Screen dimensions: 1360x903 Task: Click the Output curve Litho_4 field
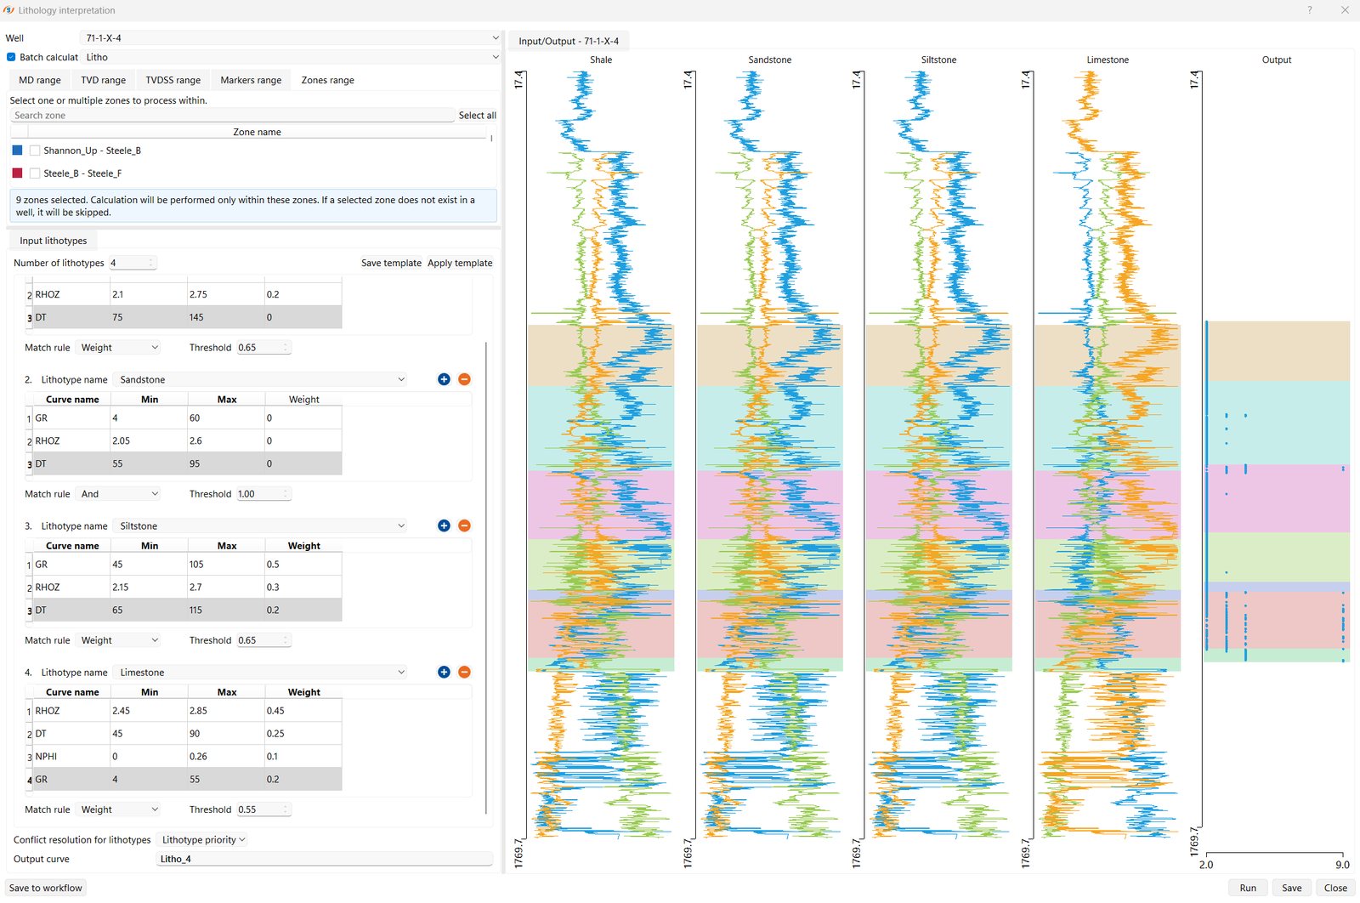coord(325,859)
